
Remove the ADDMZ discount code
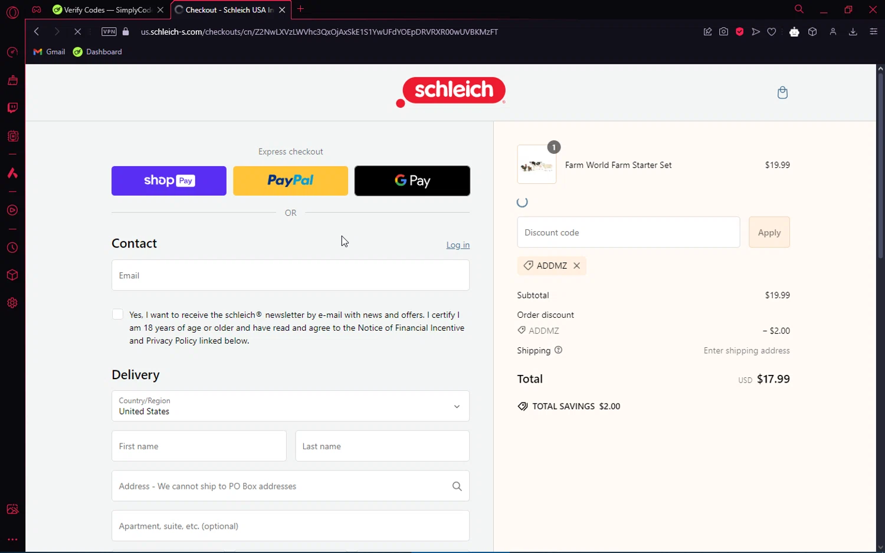[577, 266]
